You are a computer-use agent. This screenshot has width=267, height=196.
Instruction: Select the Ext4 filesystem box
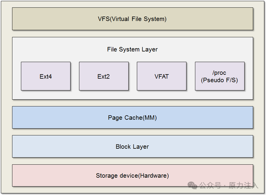click(46, 76)
